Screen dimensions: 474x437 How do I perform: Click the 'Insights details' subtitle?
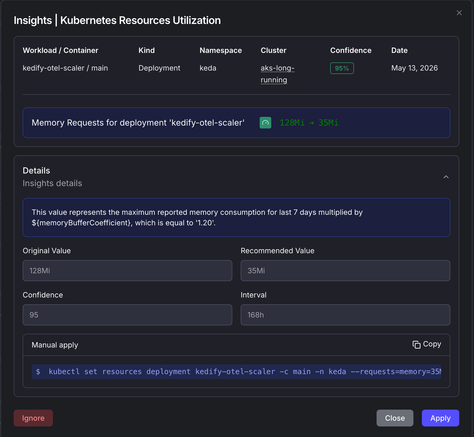pos(52,183)
